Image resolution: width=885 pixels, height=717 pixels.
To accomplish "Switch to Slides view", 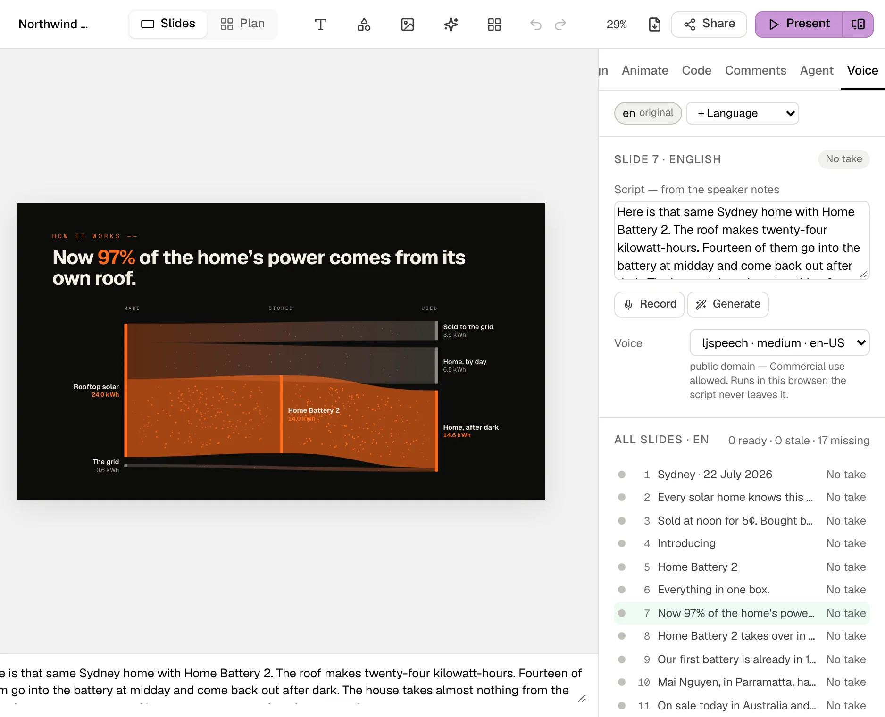I will pos(168,24).
